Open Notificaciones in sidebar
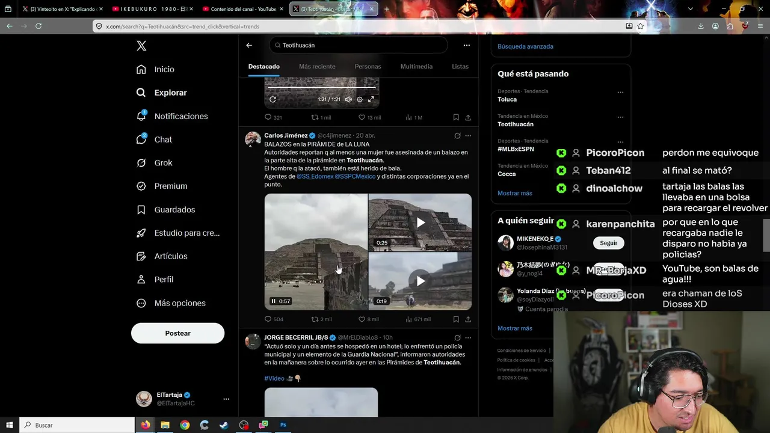770x433 pixels. (x=172, y=116)
